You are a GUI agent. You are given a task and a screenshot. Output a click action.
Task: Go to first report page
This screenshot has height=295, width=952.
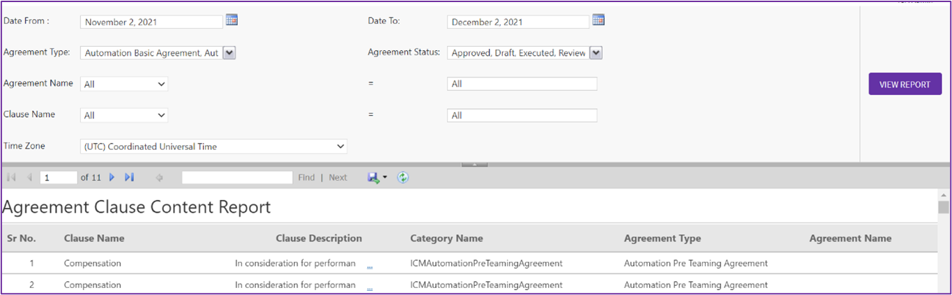[x=10, y=178]
